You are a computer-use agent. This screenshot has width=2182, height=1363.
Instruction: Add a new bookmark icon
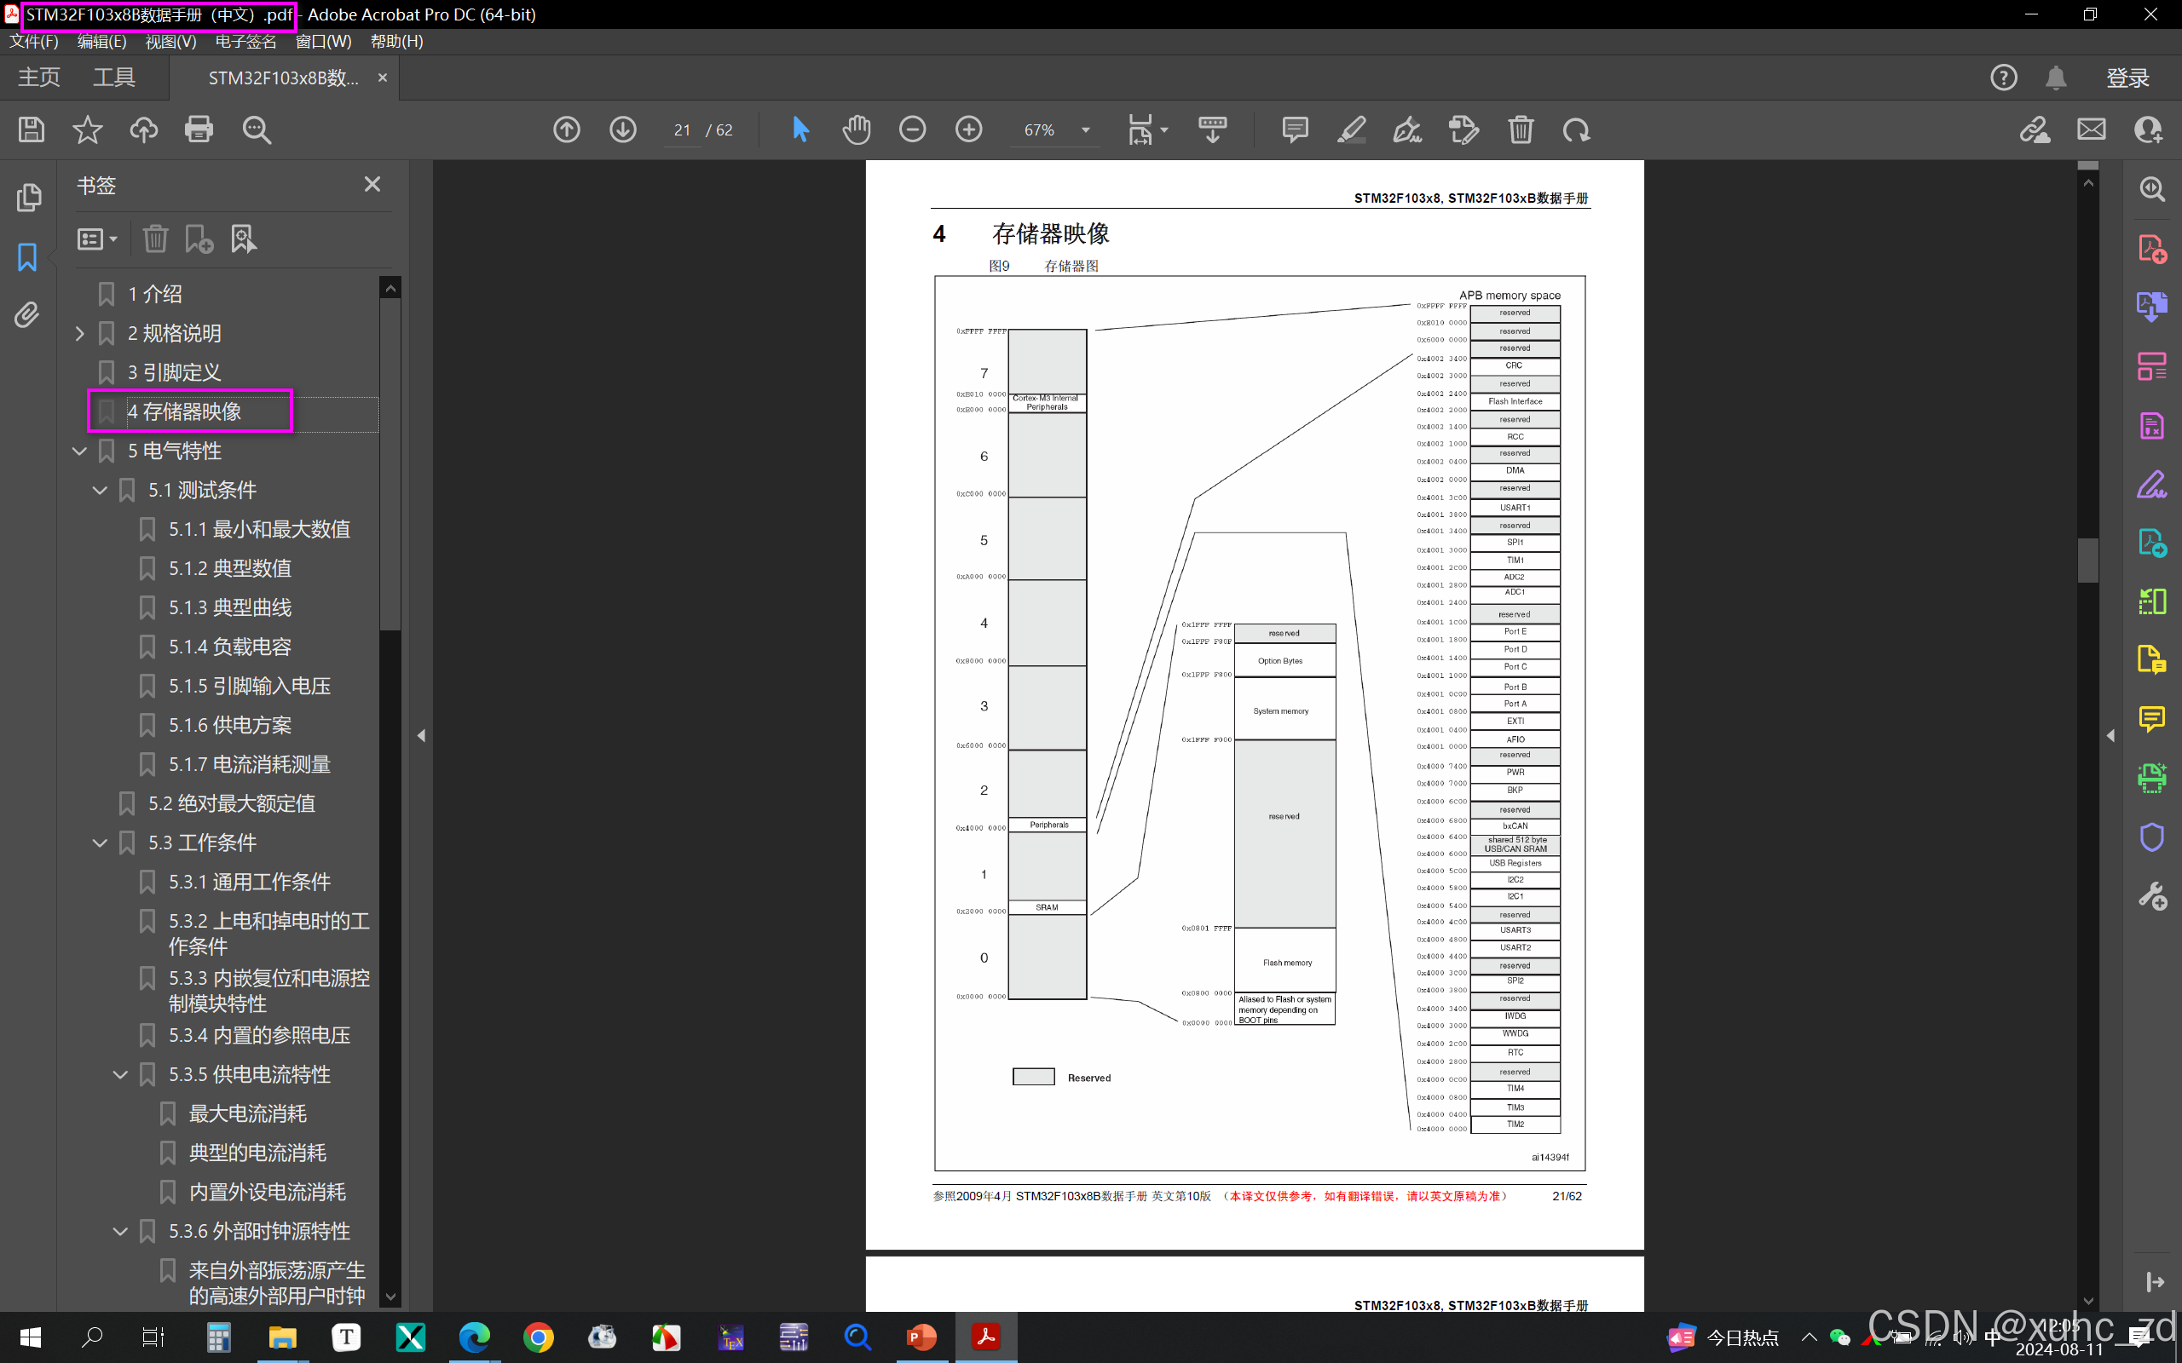[199, 239]
